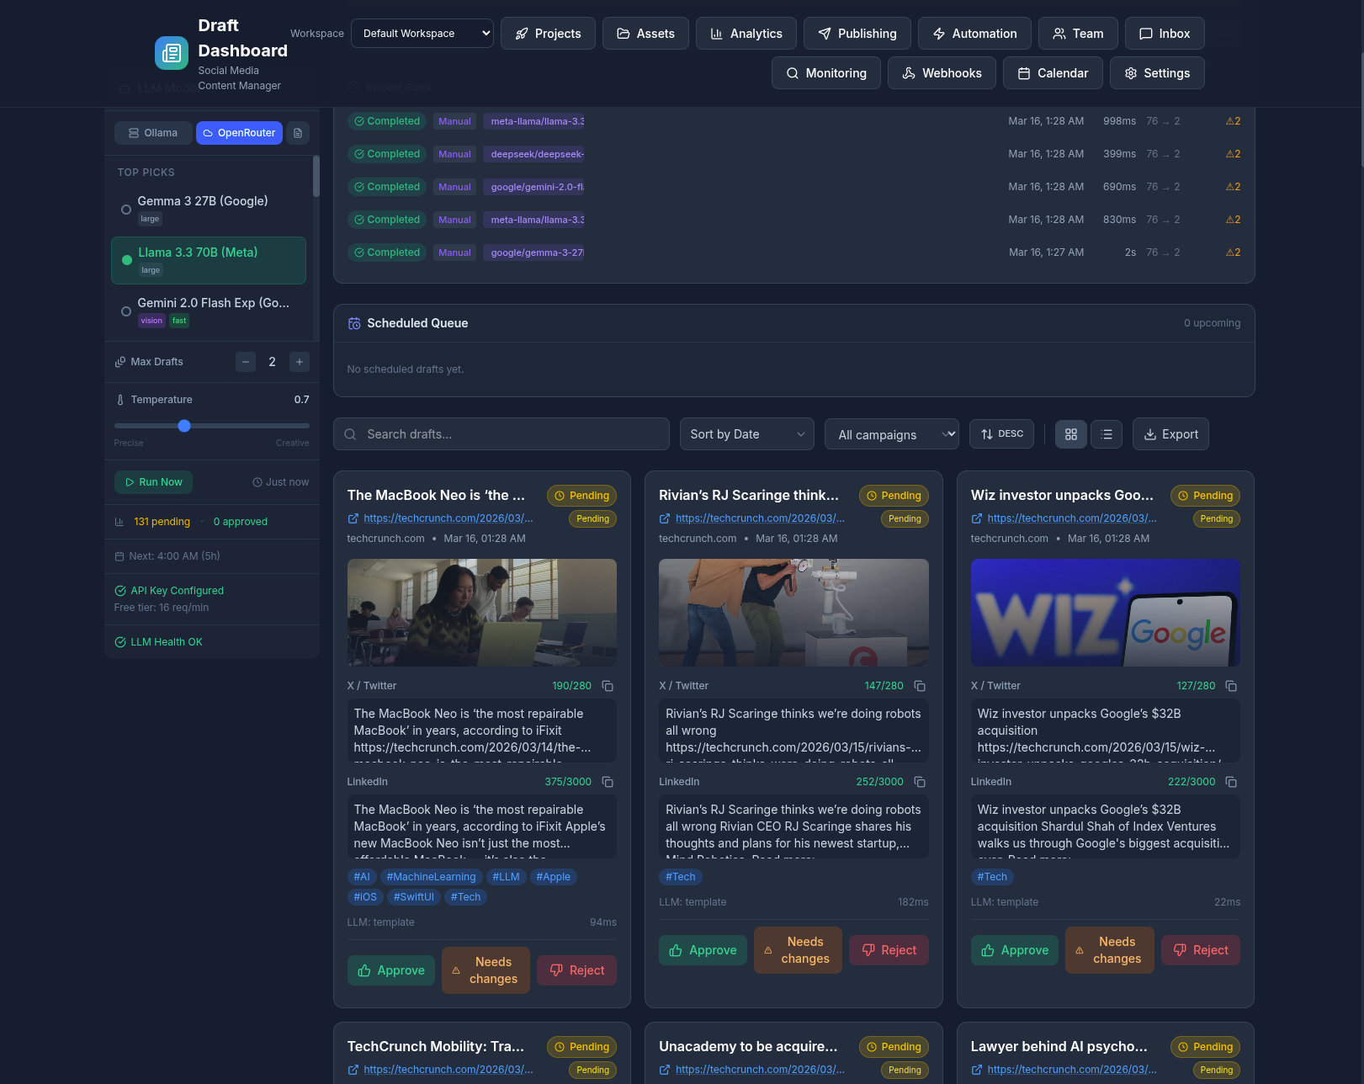Click the Run Now button
The height and width of the screenshot is (1084, 1364).
(x=153, y=482)
